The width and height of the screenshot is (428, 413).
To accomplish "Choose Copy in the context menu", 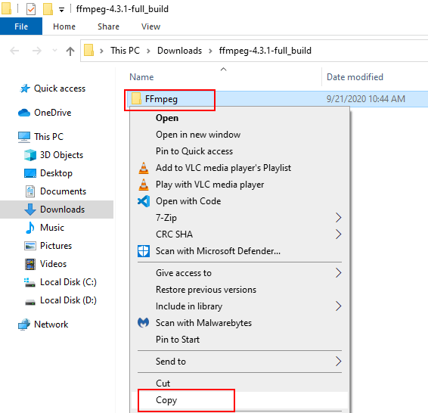I will (240, 400).
